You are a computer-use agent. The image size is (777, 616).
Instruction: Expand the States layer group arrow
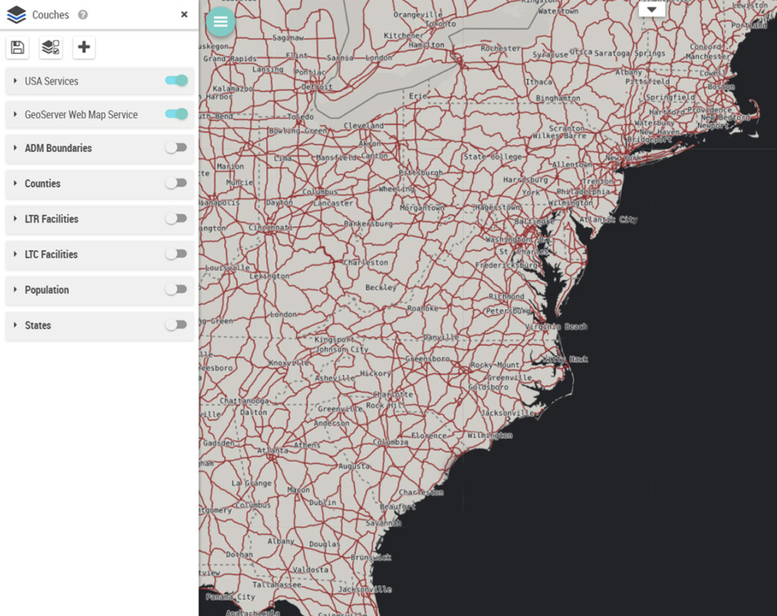point(15,325)
